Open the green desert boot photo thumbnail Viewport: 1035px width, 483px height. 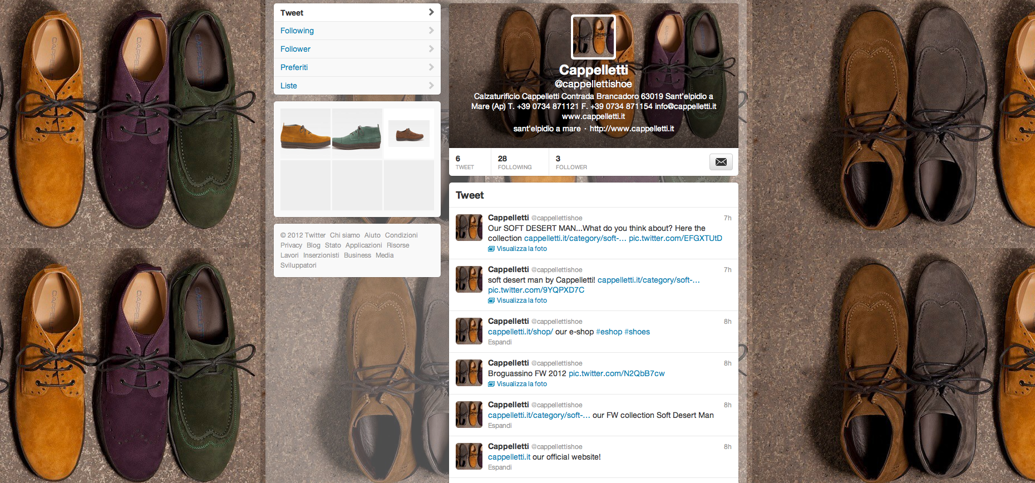[x=357, y=134]
